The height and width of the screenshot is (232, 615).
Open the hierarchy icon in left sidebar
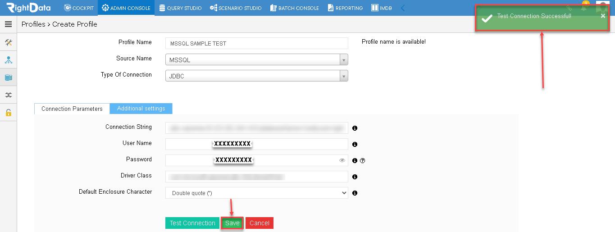click(x=8, y=60)
